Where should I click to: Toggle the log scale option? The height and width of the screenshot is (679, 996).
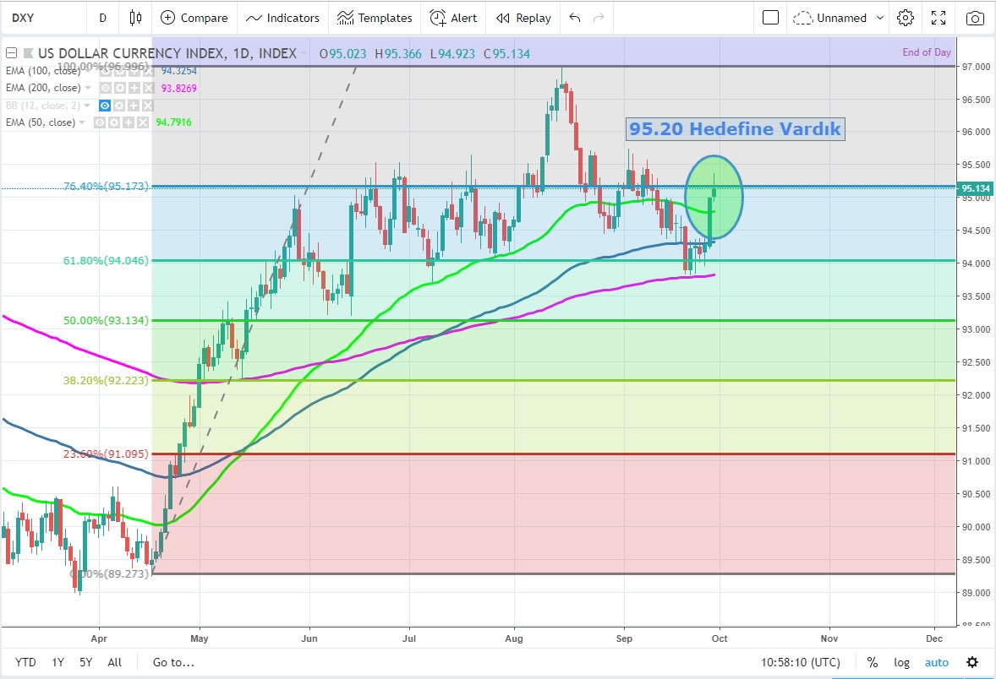[x=902, y=662]
